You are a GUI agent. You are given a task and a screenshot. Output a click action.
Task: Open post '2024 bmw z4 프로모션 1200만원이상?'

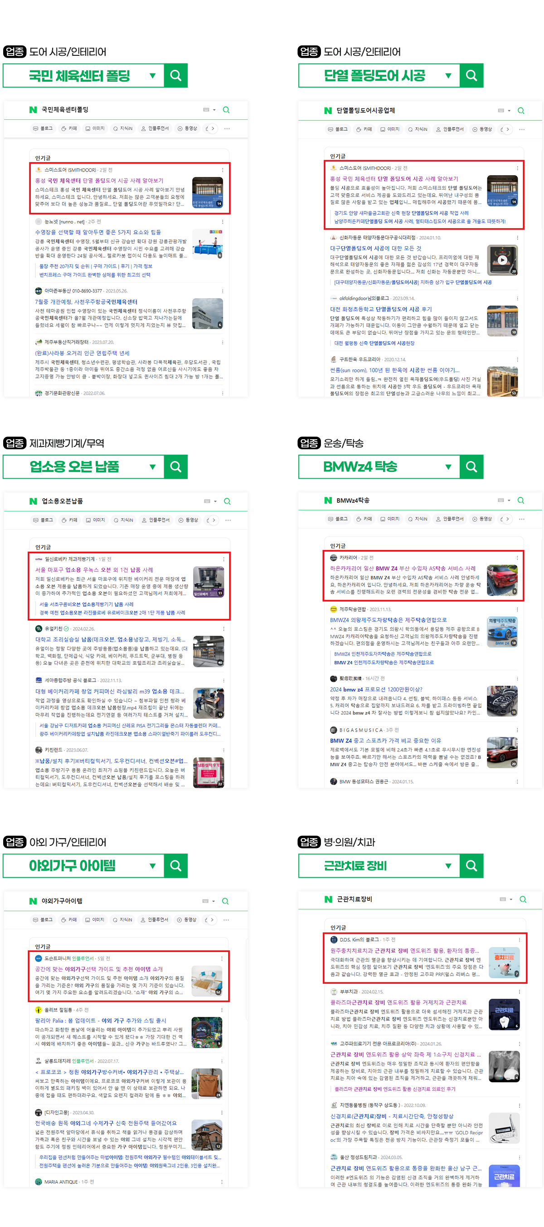pos(376,689)
